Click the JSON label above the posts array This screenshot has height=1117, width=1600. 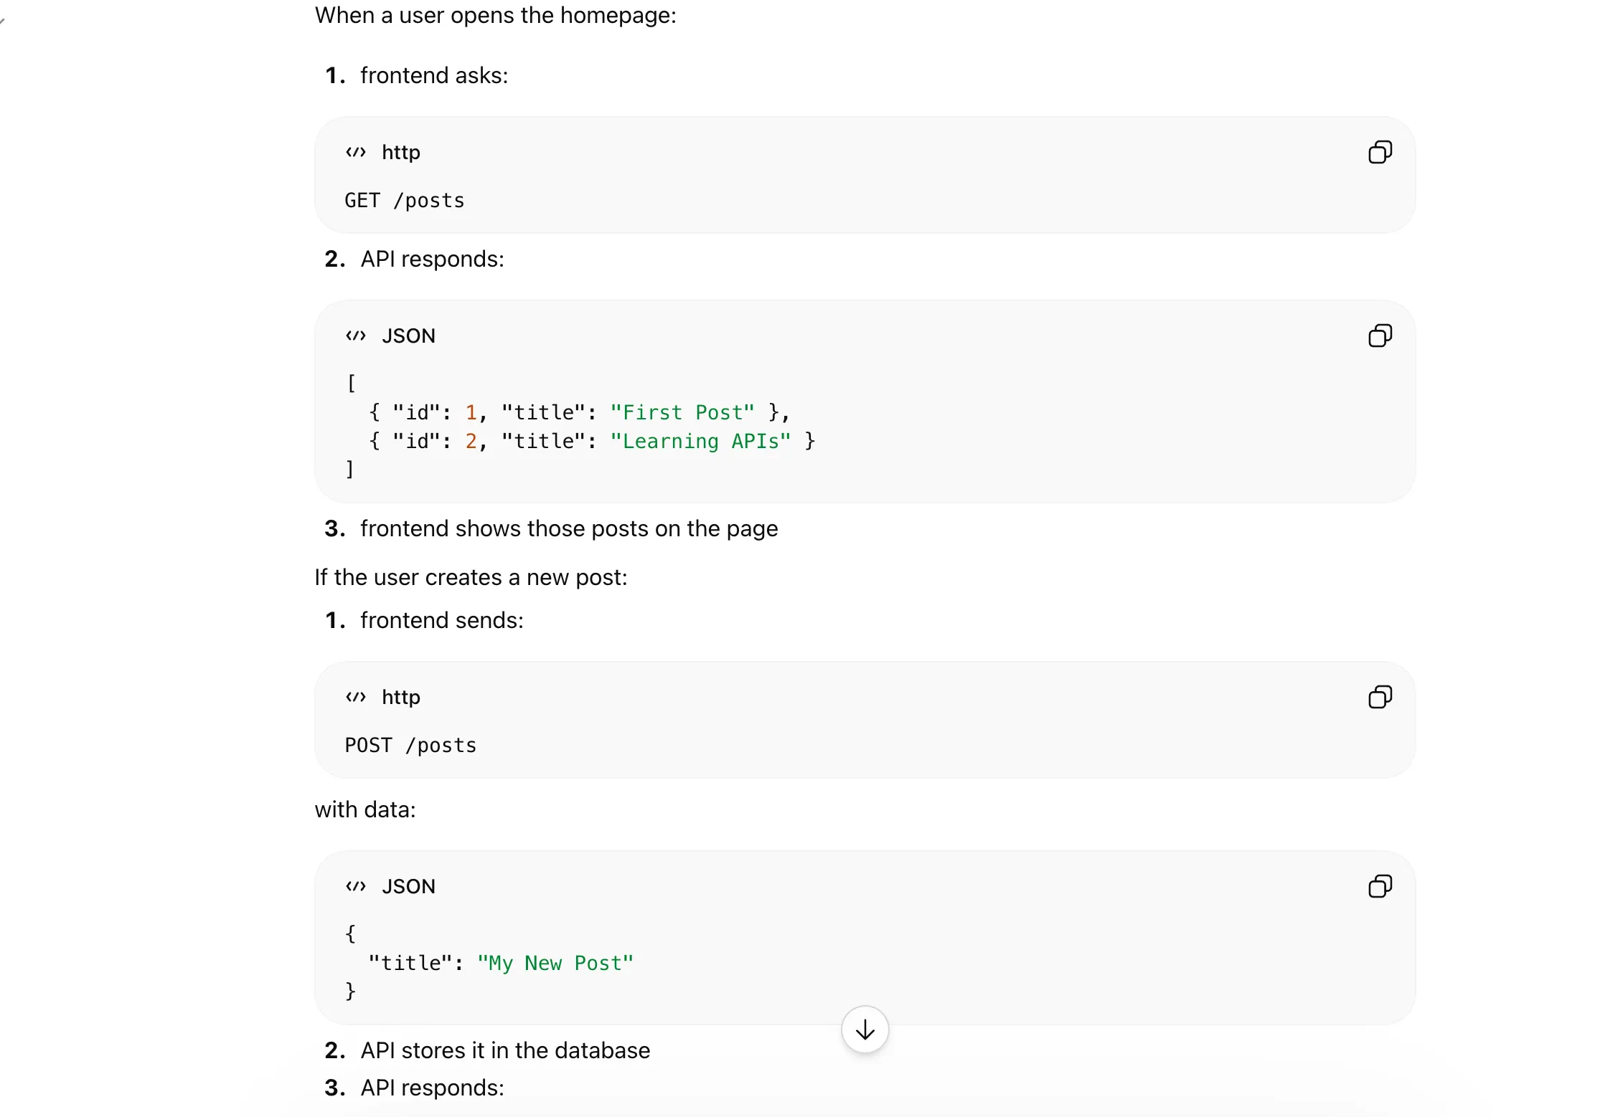[x=408, y=336]
